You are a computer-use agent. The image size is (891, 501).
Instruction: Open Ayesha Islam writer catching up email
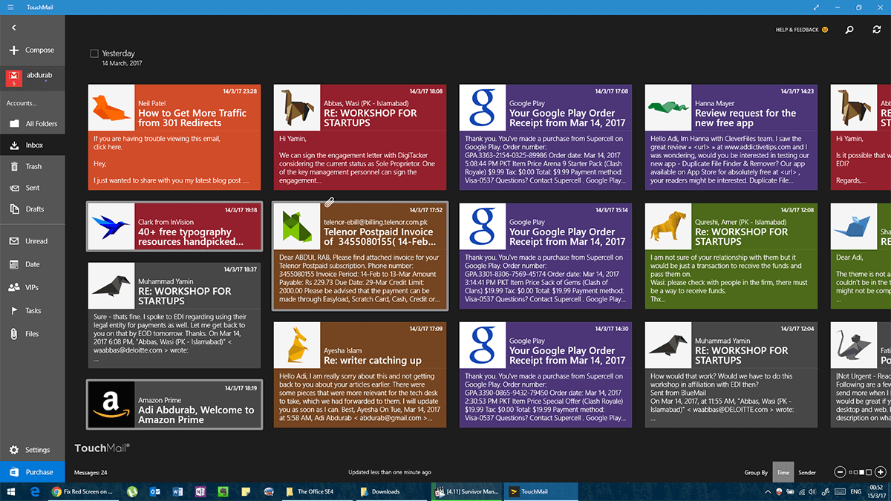(360, 374)
